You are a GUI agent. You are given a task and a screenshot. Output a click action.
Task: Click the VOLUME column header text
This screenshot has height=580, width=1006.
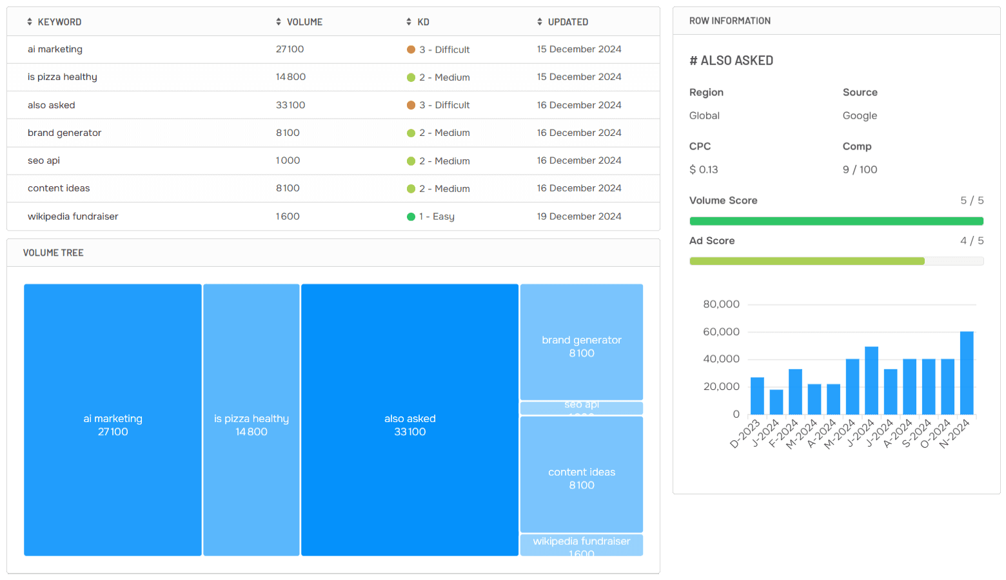tap(304, 22)
